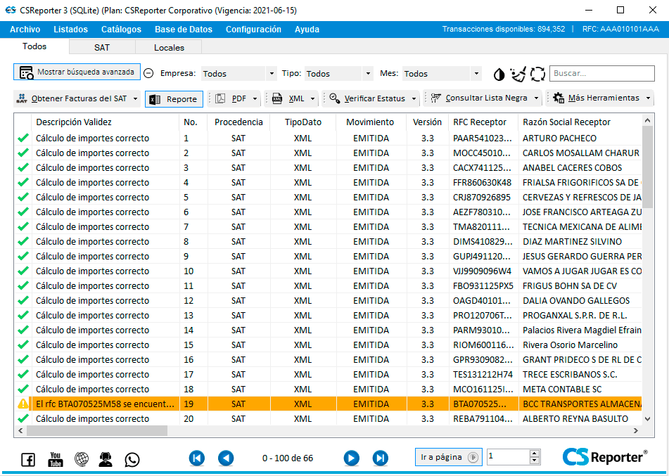The width and height of the screenshot is (669, 476).
Task: Click the green check on row 1
Action: tap(23, 138)
